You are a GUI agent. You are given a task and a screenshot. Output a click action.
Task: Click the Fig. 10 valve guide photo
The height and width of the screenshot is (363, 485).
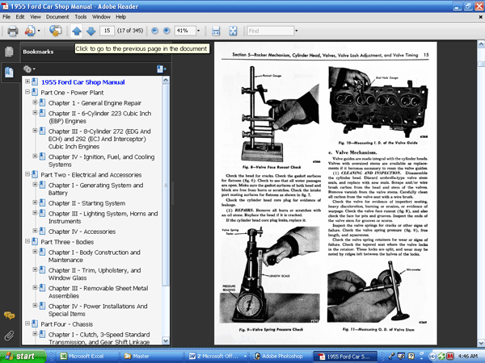[x=378, y=102]
